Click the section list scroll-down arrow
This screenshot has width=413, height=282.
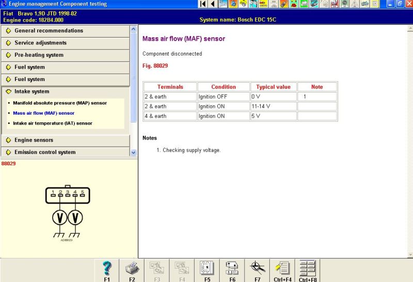pos(134,153)
